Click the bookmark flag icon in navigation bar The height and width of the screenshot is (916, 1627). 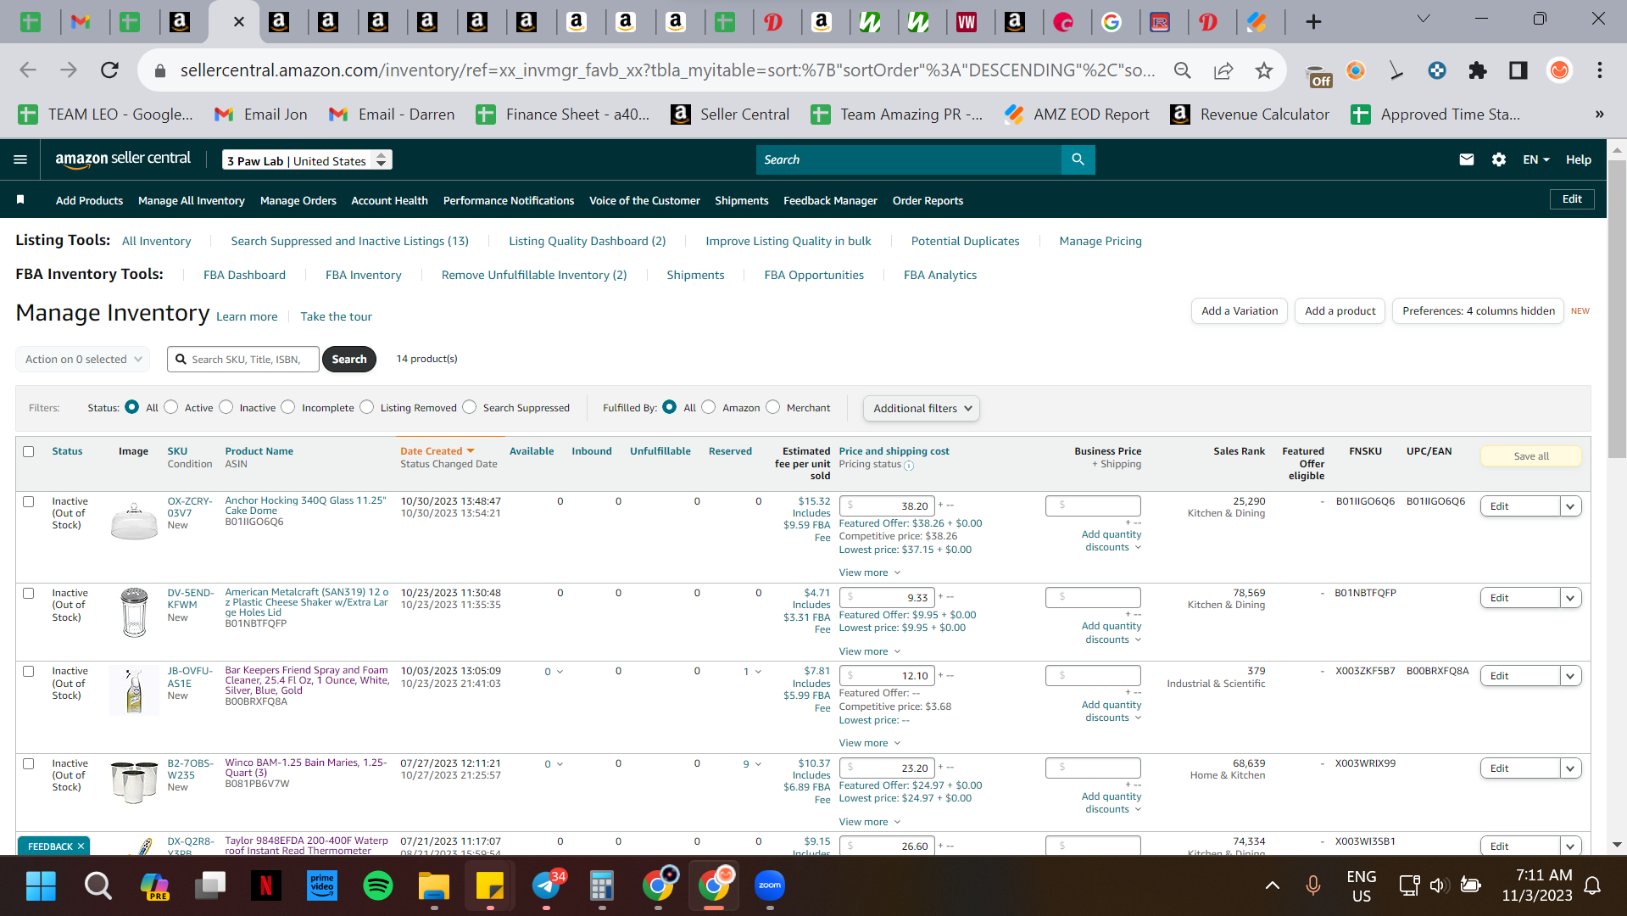click(20, 199)
